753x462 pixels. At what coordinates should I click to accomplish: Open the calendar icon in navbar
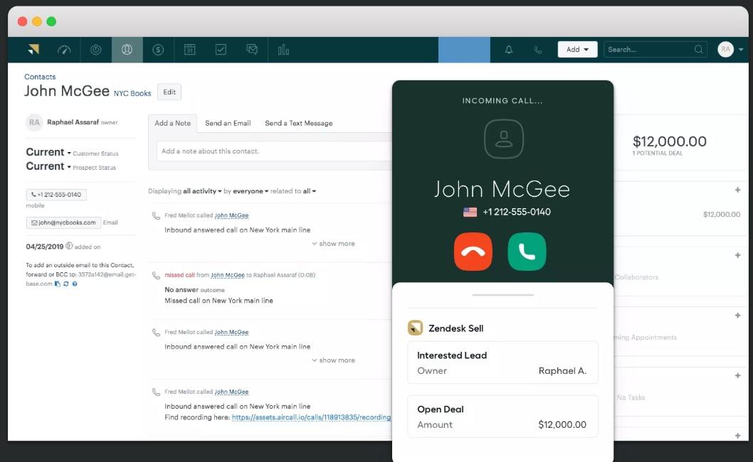tap(190, 50)
